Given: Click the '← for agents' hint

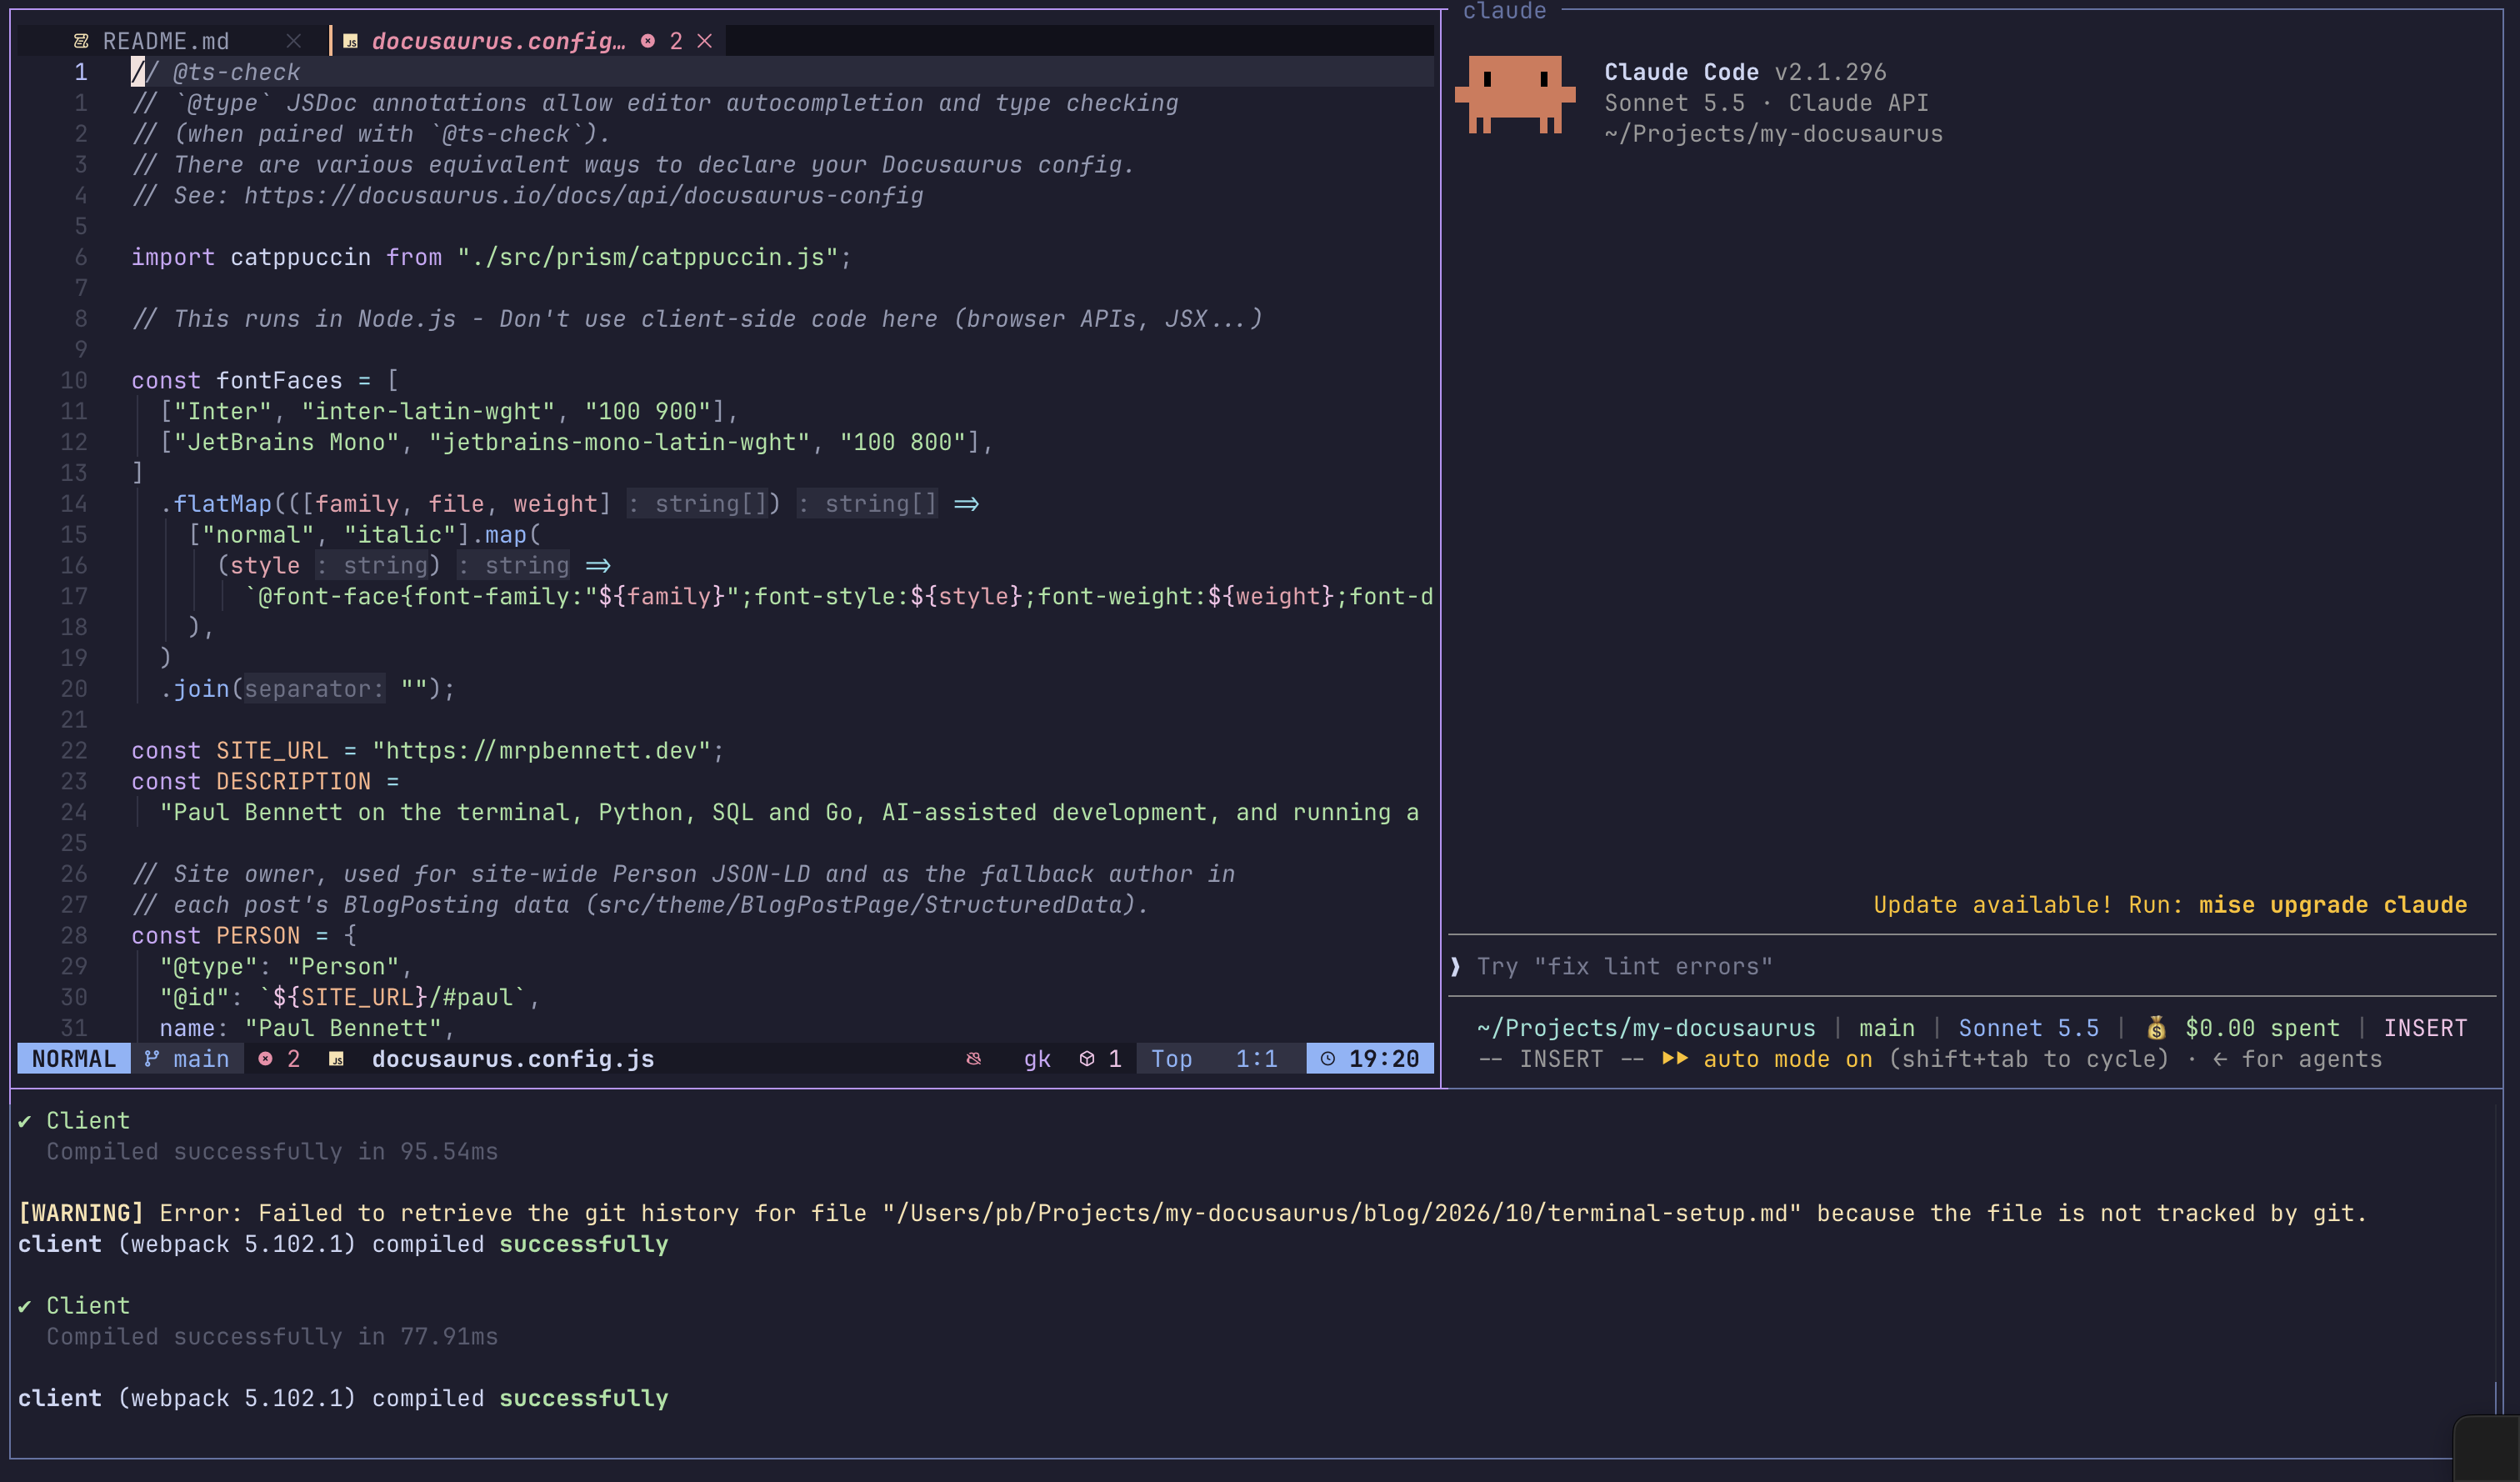Looking at the screenshot, I should coord(2297,1059).
